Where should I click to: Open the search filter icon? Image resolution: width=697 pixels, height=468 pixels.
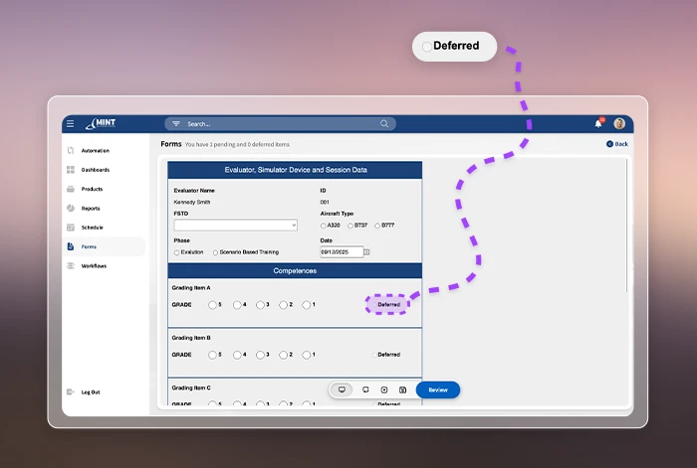[176, 124]
